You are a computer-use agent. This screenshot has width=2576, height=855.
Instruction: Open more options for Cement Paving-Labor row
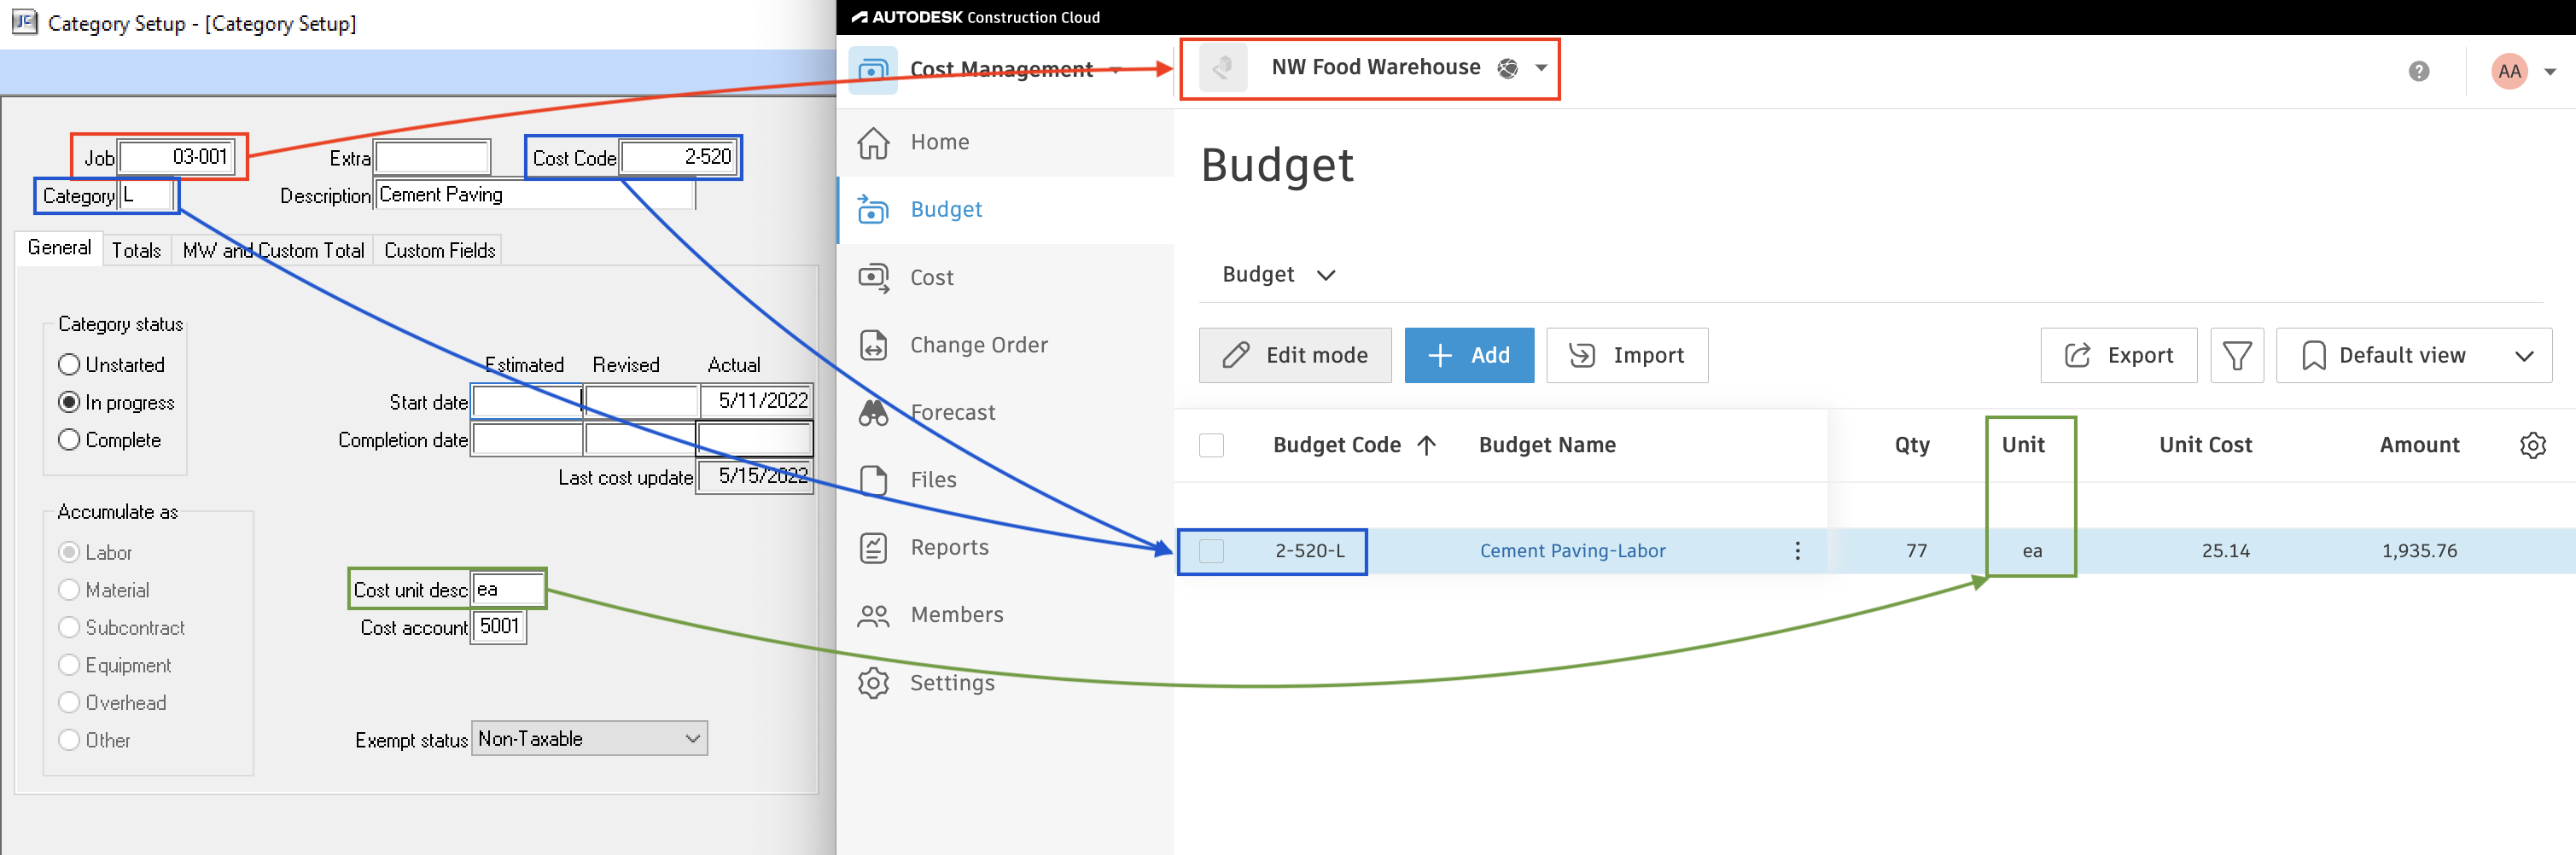click(x=1797, y=551)
